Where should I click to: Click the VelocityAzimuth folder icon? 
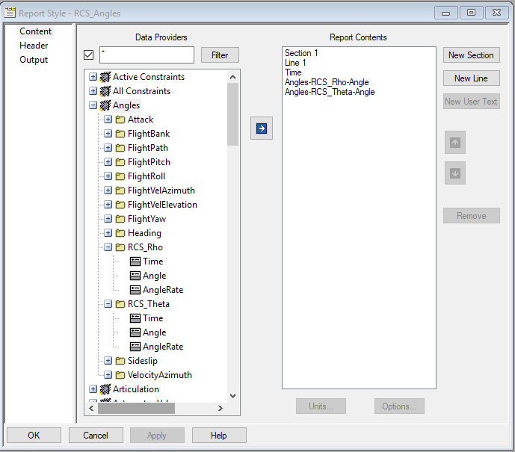click(120, 375)
